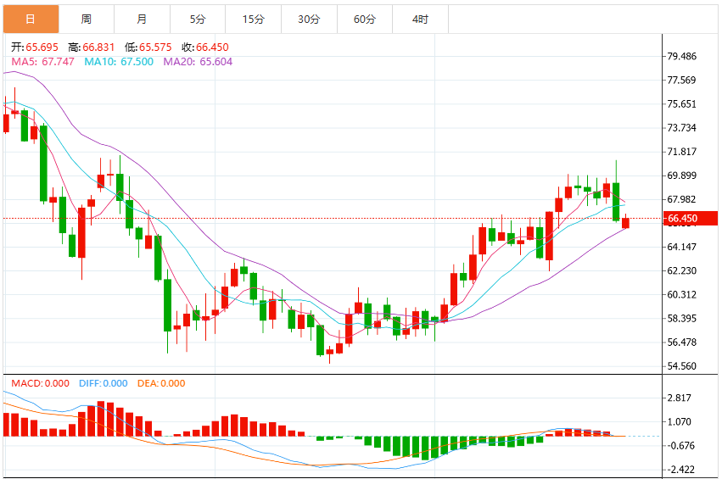
Task: Click the MA5: 67.747 legend label
Action: click(42, 62)
